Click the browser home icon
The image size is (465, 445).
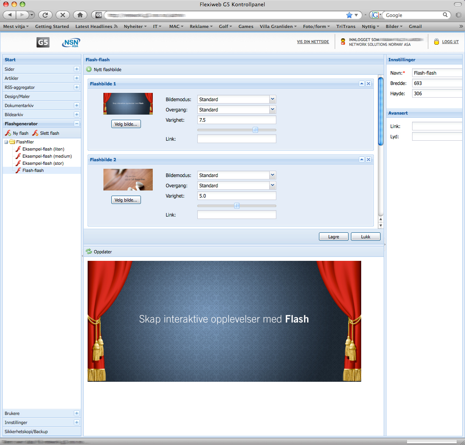[x=80, y=15]
